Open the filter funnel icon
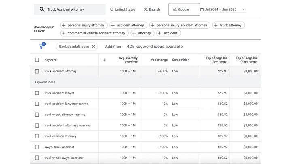The width and height of the screenshot is (291, 164). tap(41, 47)
